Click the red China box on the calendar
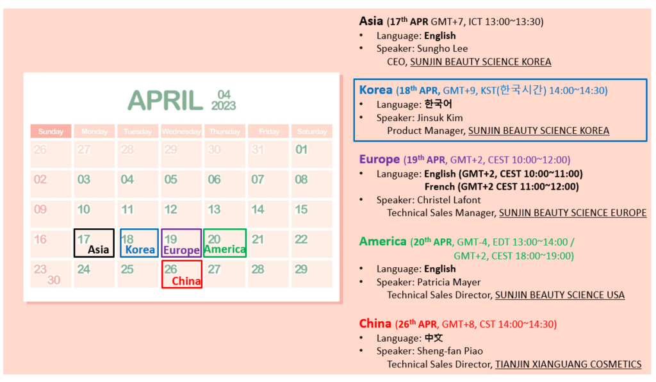 click(182, 274)
